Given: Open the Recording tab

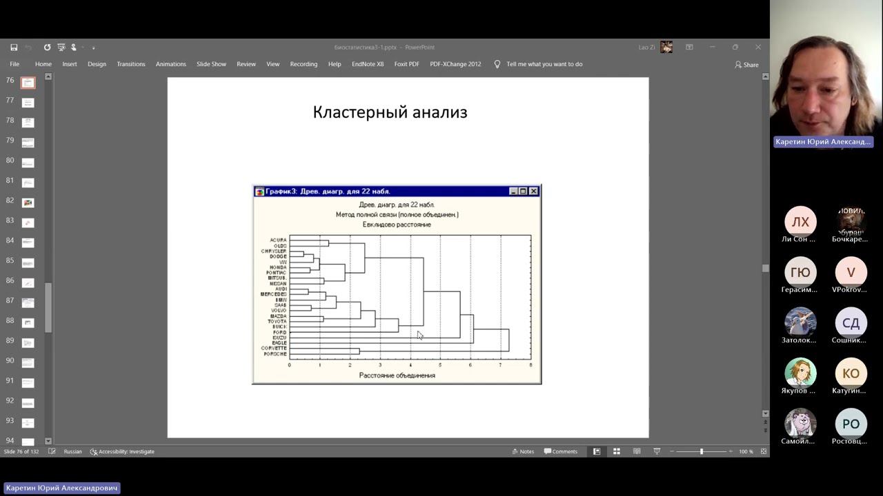Looking at the screenshot, I should 304,64.
